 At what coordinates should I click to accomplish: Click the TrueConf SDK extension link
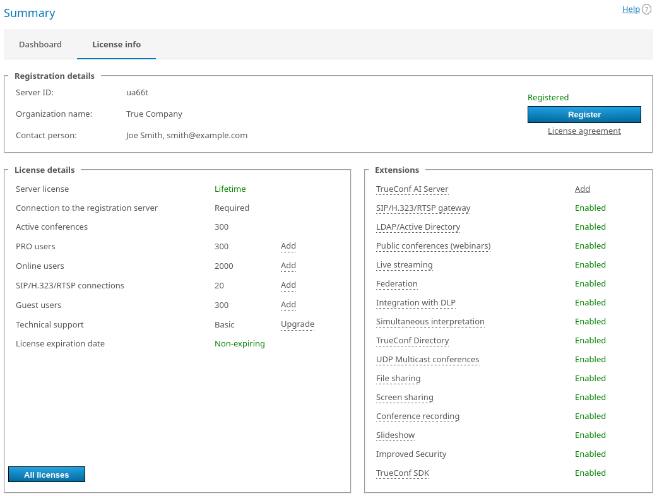pos(402,473)
